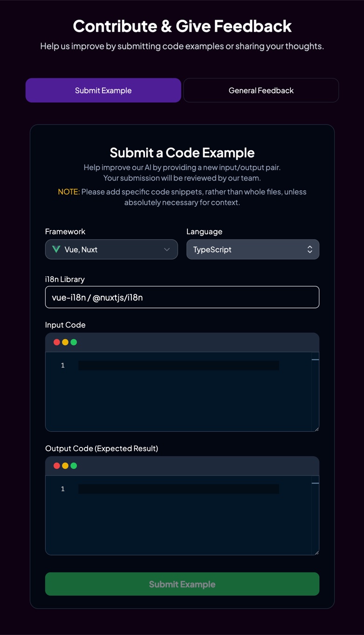
Task: Open the Language dropdown showing TypeScript
Action: [x=253, y=249]
